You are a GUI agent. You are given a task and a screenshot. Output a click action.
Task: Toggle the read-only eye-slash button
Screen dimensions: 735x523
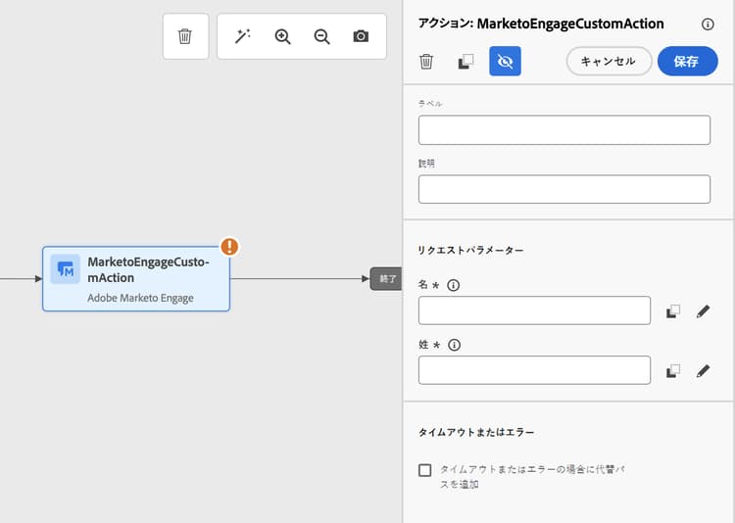pos(505,62)
